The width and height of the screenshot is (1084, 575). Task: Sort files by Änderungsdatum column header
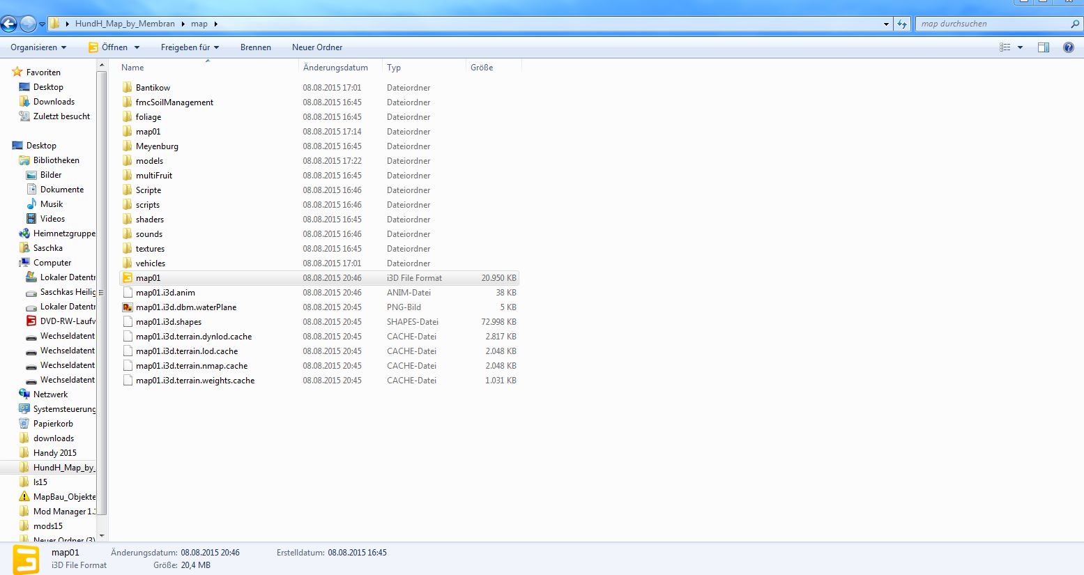pyautogui.click(x=335, y=68)
